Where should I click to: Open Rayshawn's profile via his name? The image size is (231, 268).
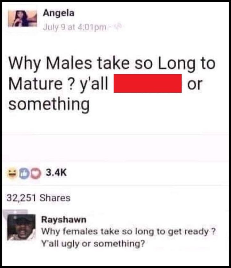[x=64, y=220]
